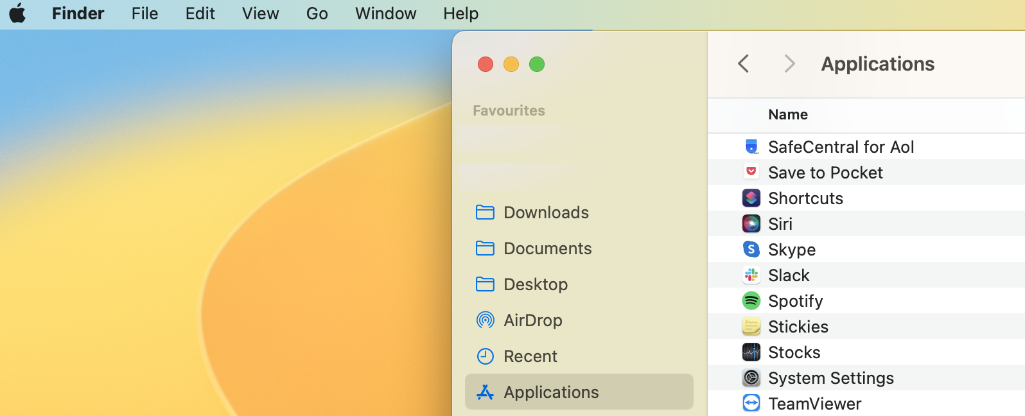Click the TeamViewer app icon

[x=751, y=403]
